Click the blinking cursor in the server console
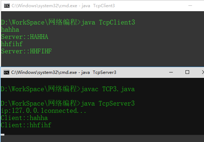Image resolution: width=204 pixels, height=142 pixels. tap(3, 135)
